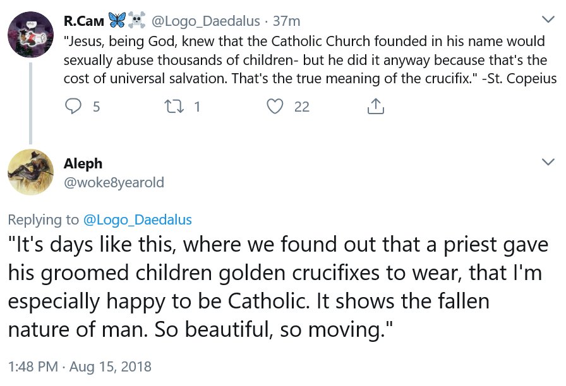Open the chevron dropdown on Aleph's reply

tap(548, 162)
